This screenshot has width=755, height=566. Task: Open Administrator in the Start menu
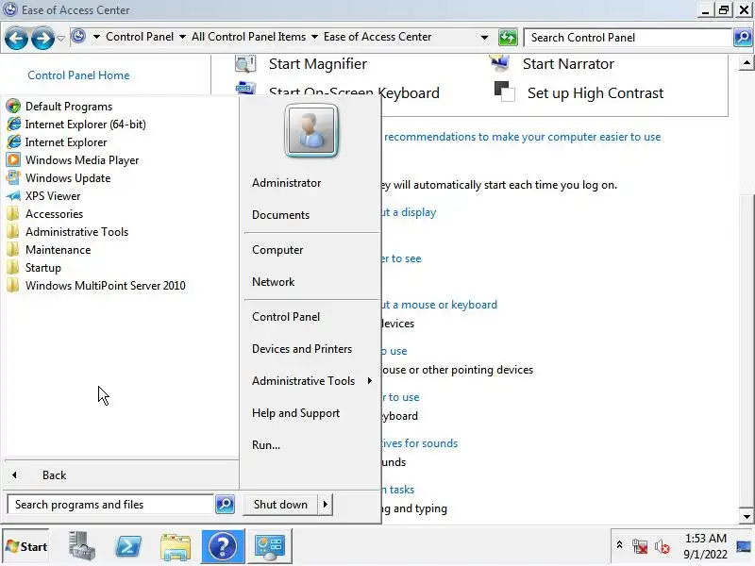(287, 183)
